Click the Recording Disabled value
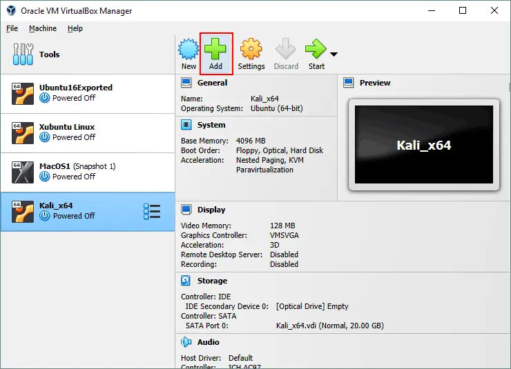 284,264
